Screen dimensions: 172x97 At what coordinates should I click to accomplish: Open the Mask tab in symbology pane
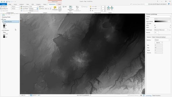click(x=153, y=37)
